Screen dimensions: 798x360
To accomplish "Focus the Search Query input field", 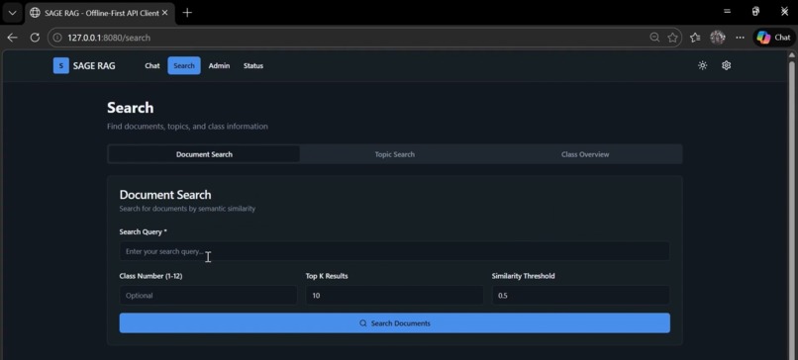I will (394, 251).
